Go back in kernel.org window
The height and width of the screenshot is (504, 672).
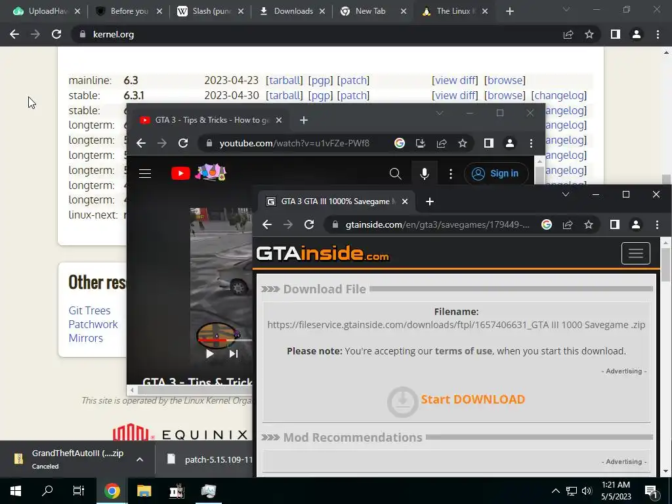(x=14, y=34)
